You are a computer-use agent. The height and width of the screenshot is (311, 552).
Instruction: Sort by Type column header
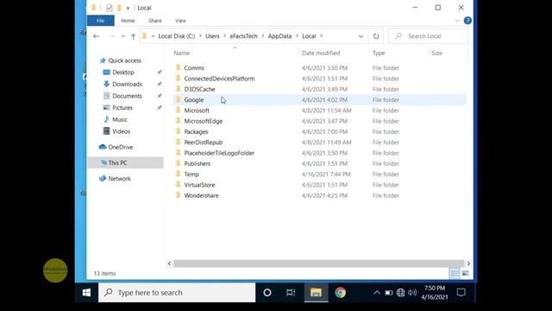379,53
